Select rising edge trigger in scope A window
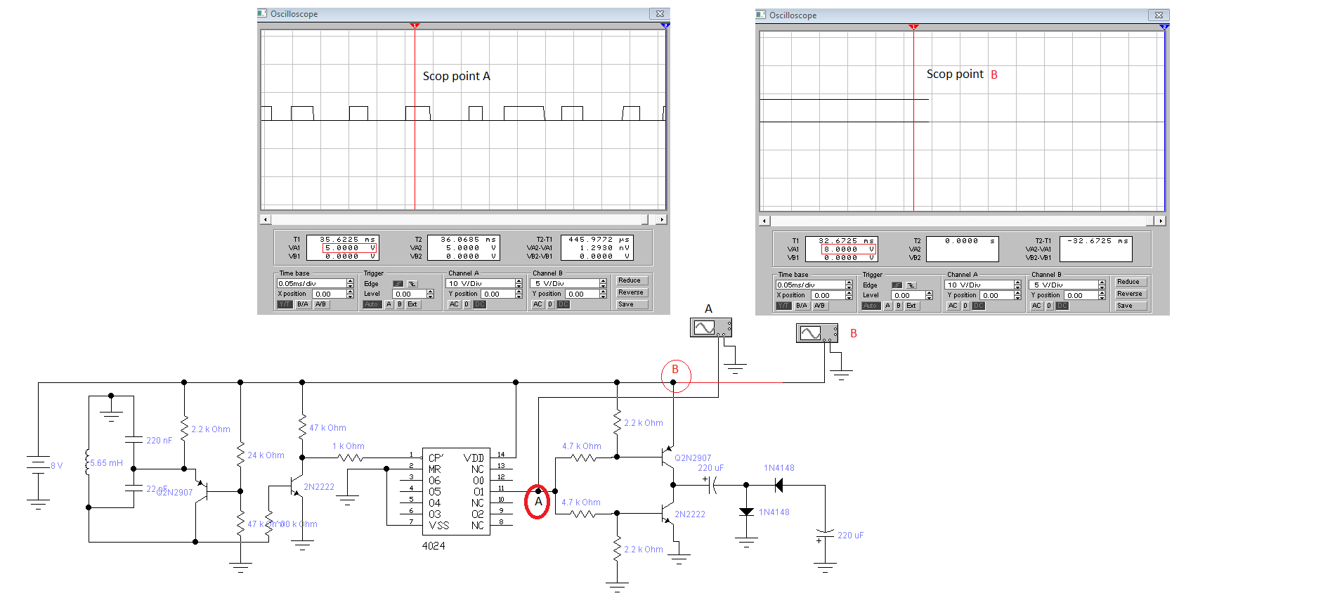 click(398, 284)
